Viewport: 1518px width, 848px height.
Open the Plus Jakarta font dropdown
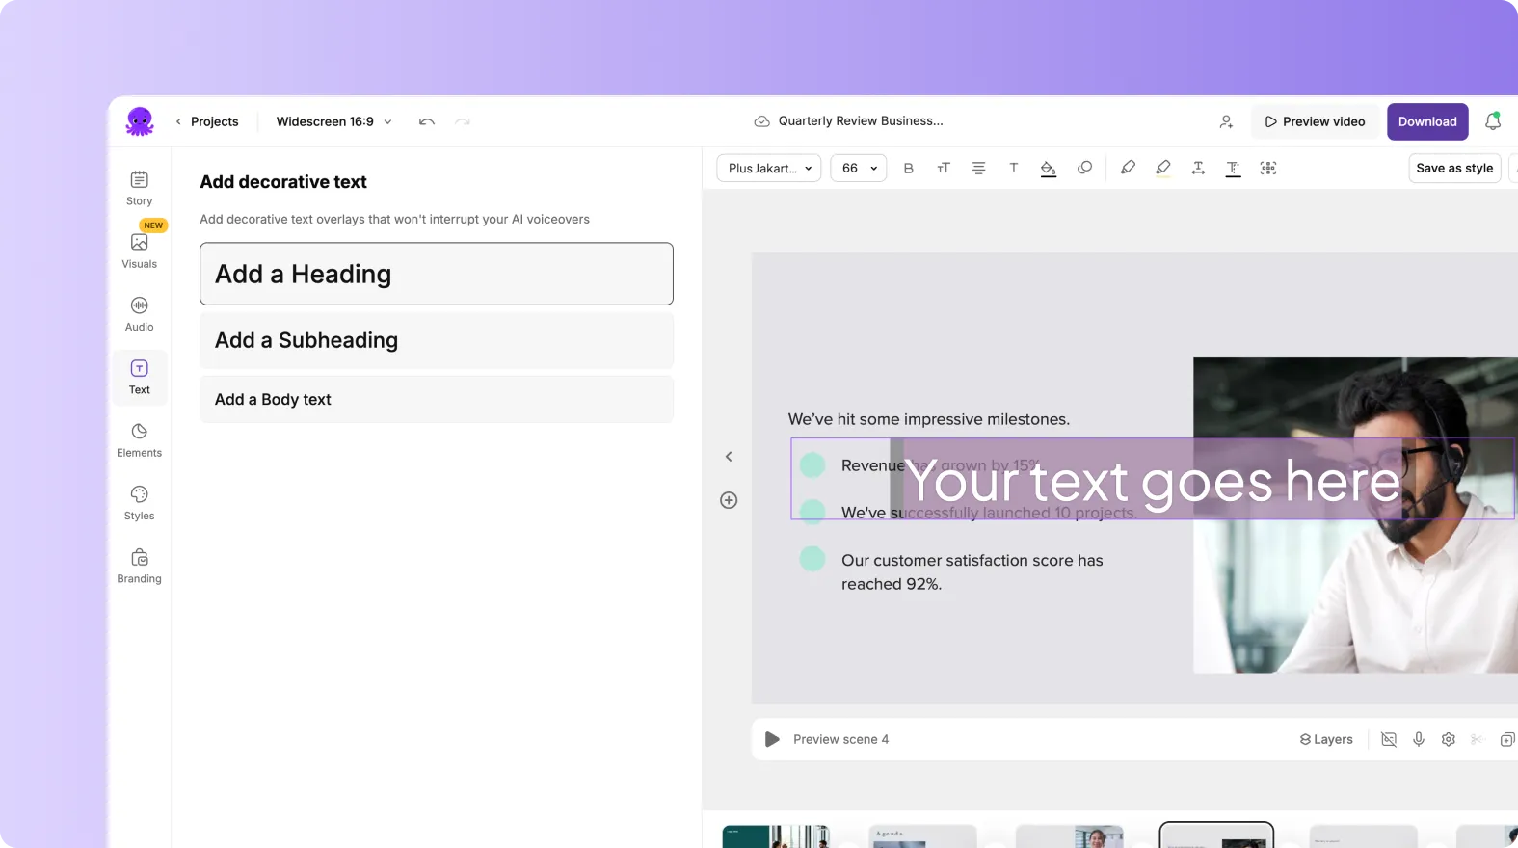click(769, 168)
